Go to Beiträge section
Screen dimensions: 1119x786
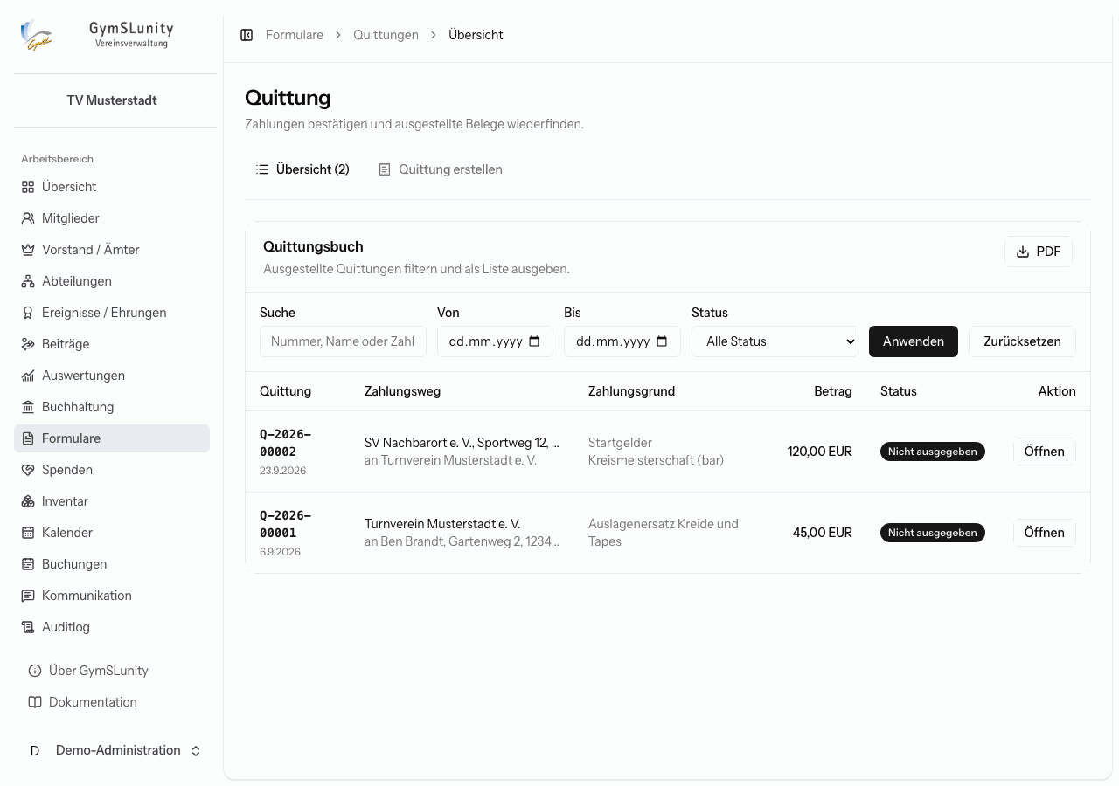[x=112, y=344]
